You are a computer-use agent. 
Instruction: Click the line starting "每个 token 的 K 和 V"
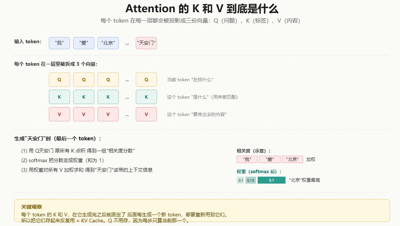tap(125, 215)
